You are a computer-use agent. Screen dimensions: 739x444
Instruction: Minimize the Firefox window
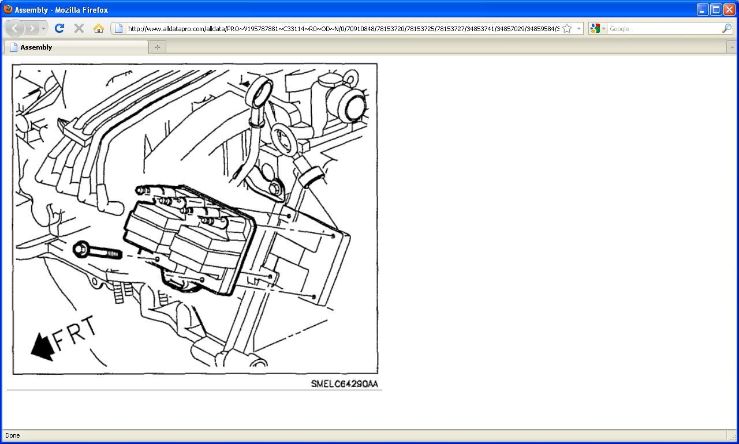702,9
